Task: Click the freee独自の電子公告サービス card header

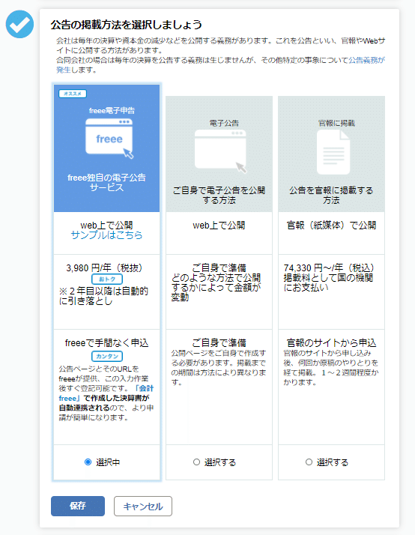Action: click(x=106, y=148)
